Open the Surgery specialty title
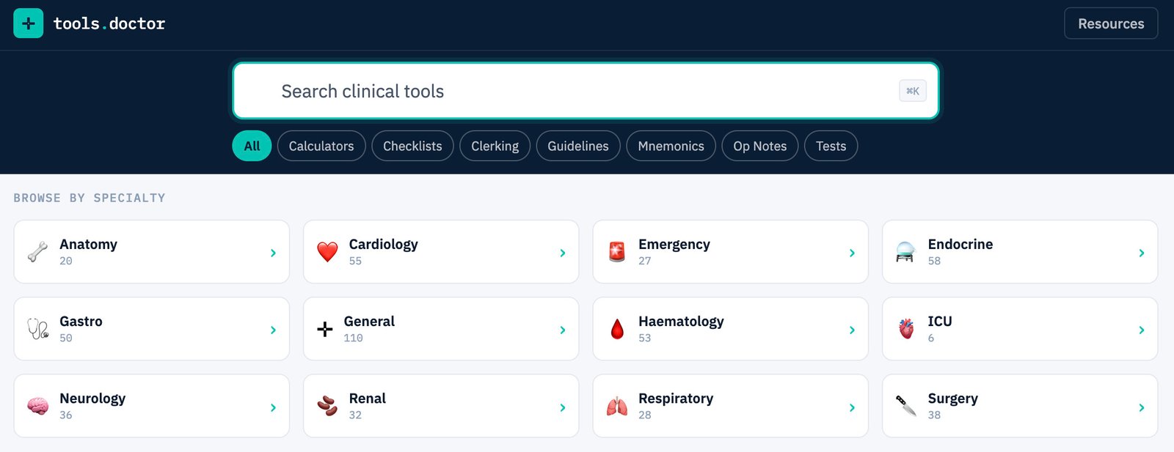The height and width of the screenshot is (452, 1174). pyautogui.click(x=953, y=399)
